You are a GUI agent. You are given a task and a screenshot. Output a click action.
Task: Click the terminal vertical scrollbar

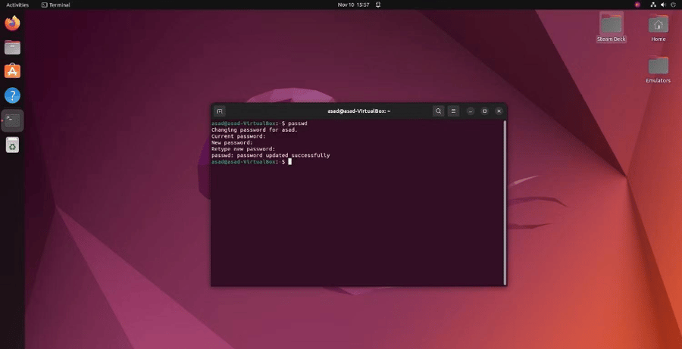click(505, 203)
